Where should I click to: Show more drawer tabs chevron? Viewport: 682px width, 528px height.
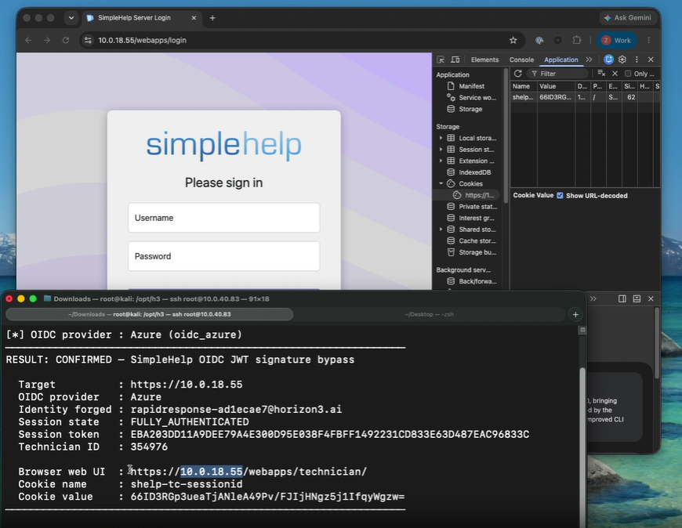pyautogui.click(x=593, y=298)
